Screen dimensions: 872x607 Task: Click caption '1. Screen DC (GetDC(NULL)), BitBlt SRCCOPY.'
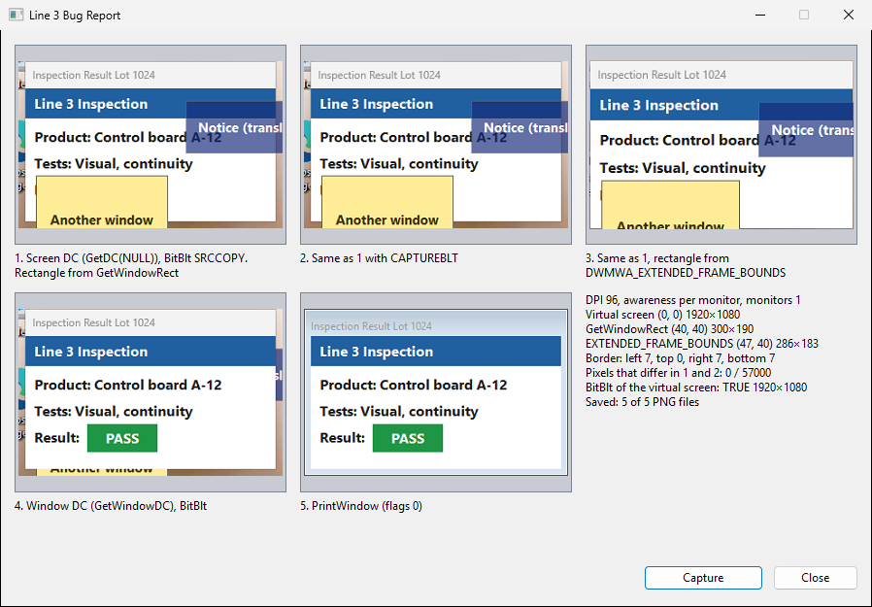coord(131,258)
